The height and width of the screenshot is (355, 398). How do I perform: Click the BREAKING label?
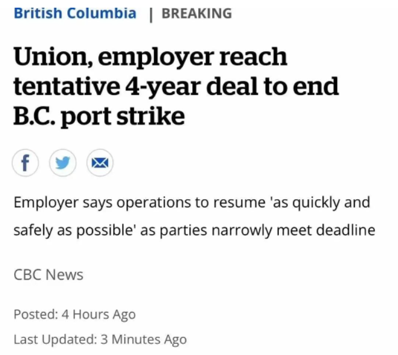197,14
